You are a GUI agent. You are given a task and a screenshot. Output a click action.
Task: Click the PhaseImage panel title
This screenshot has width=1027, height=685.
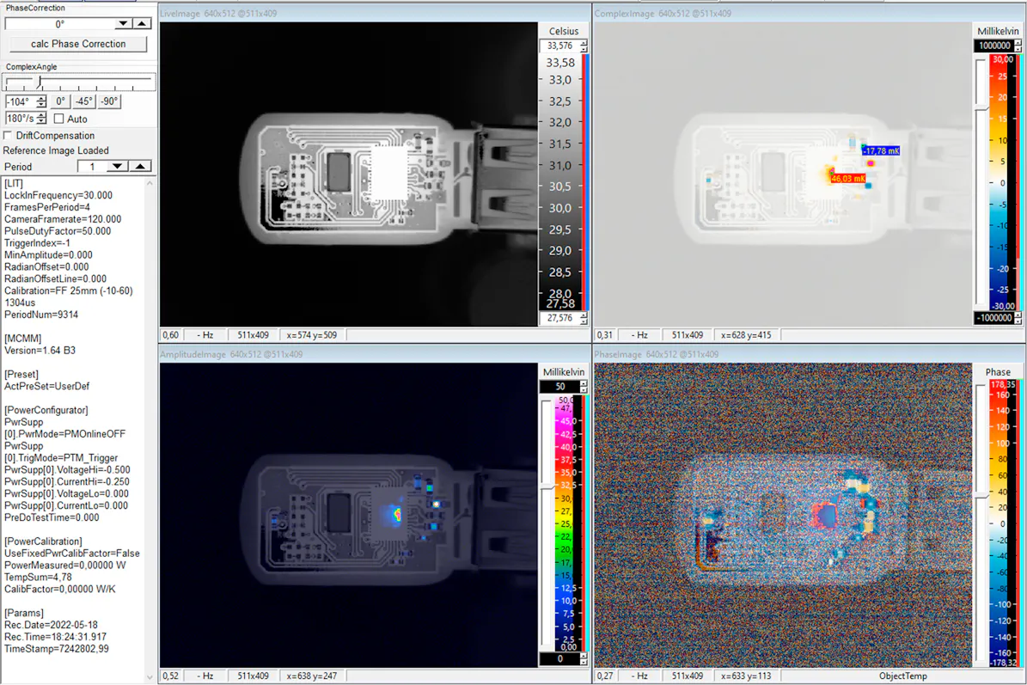tap(656, 354)
